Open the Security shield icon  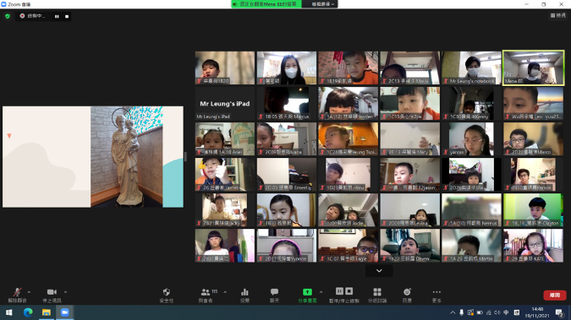[167, 292]
